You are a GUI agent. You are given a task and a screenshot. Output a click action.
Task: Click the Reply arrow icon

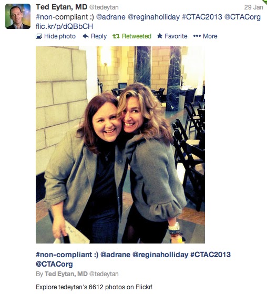(86, 36)
